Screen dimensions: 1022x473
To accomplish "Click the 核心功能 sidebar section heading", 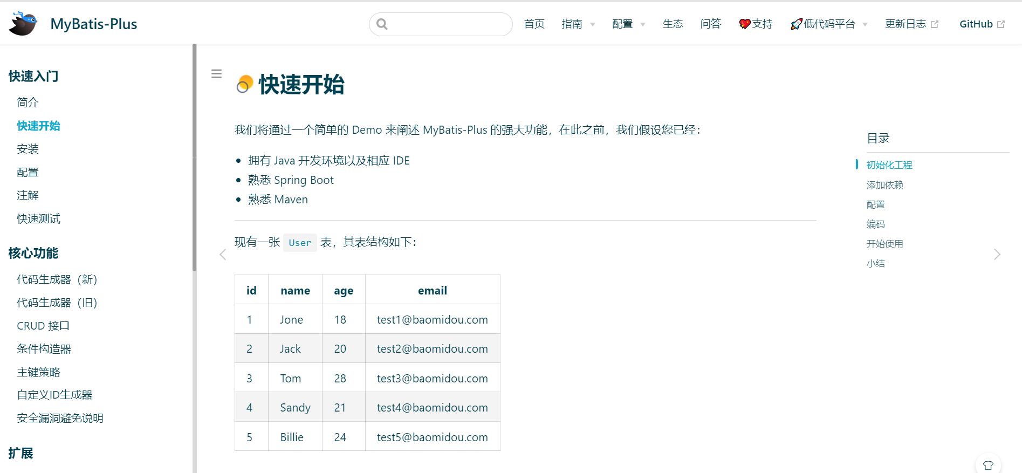I will pos(33,253).
